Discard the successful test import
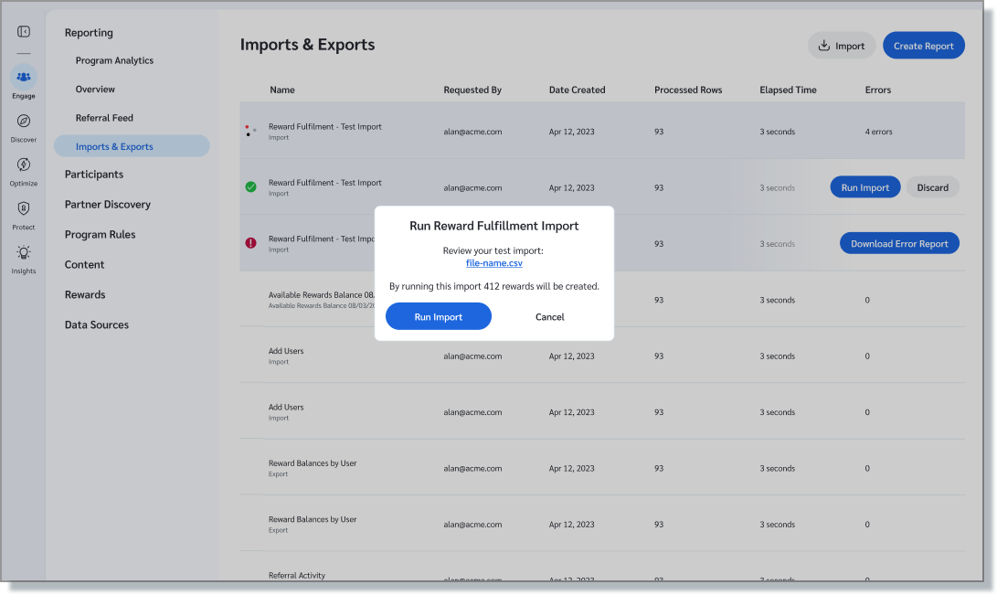 [x=932, y=187]
